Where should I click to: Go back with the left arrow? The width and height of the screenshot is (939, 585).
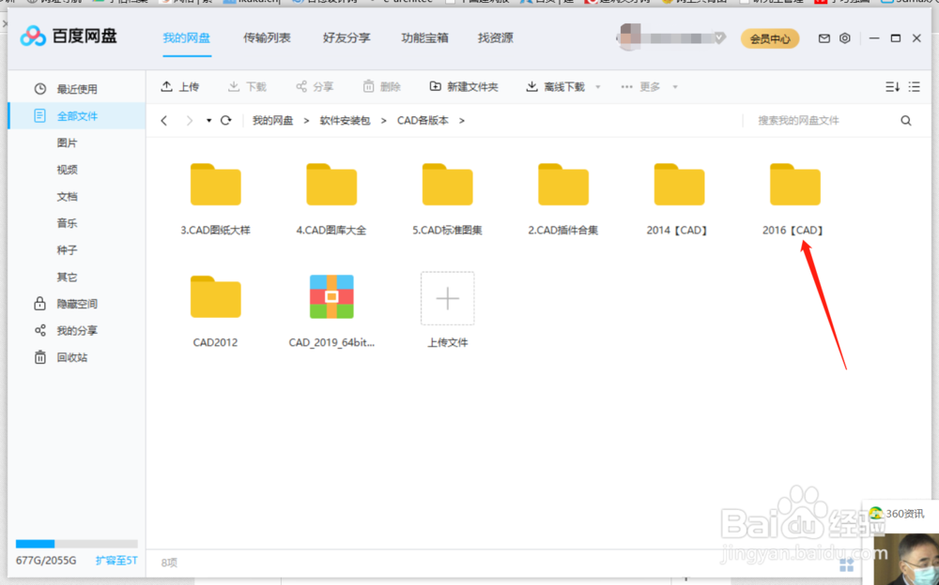[164, 120]
